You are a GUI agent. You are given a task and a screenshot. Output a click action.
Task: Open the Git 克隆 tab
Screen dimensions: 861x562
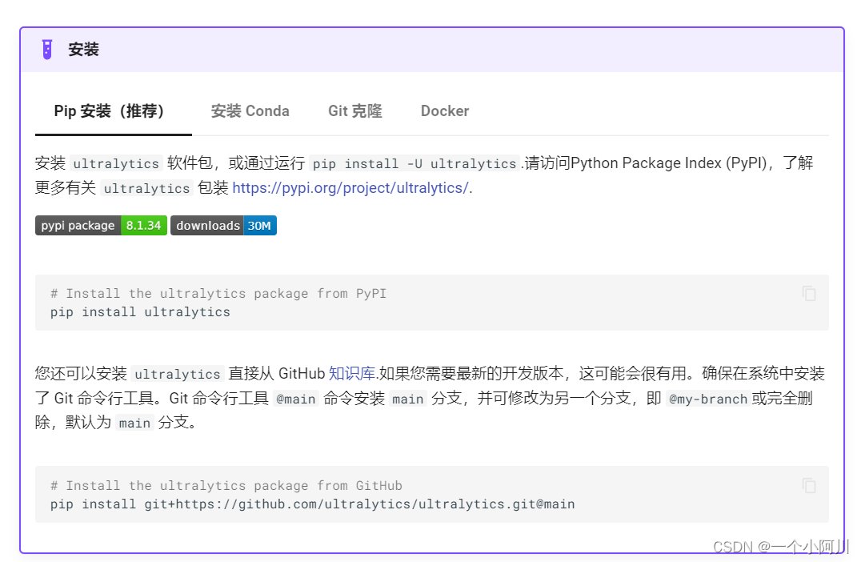coord(354,111)
